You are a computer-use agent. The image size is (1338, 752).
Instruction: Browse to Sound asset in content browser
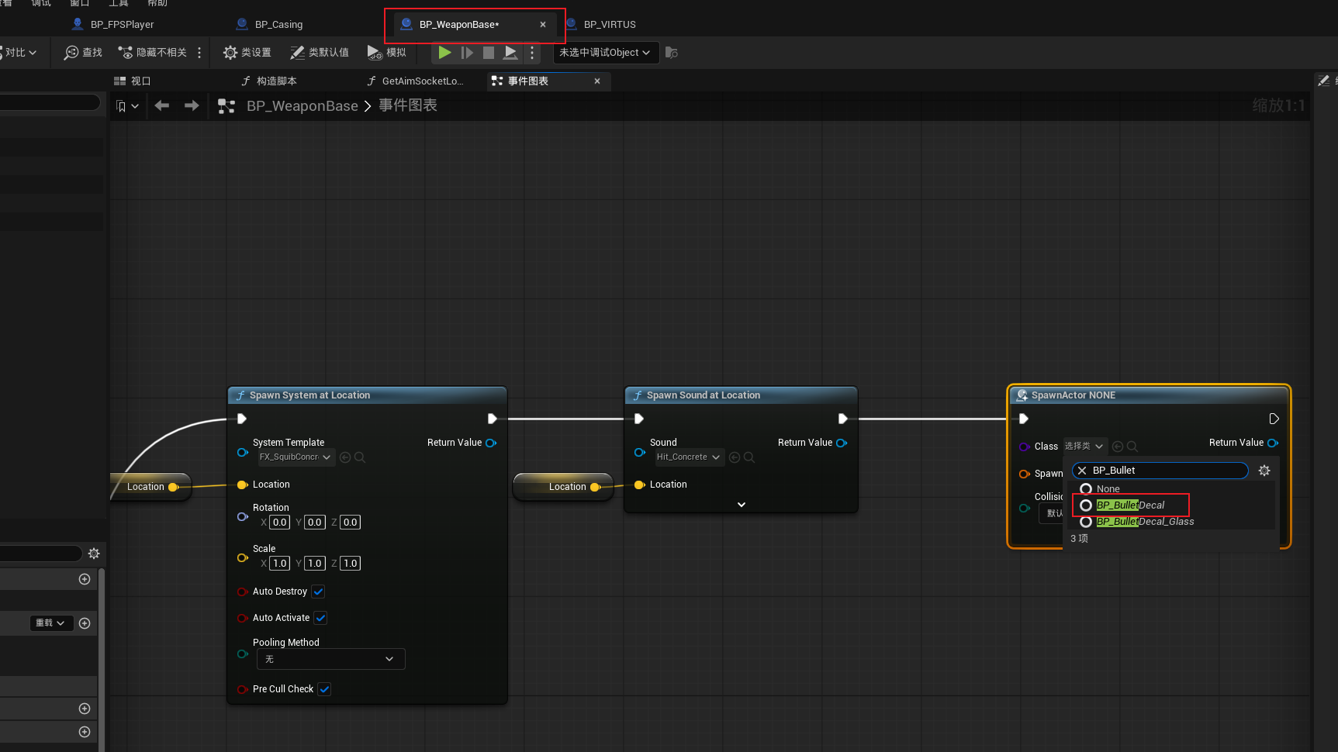(x=749, y=457)
